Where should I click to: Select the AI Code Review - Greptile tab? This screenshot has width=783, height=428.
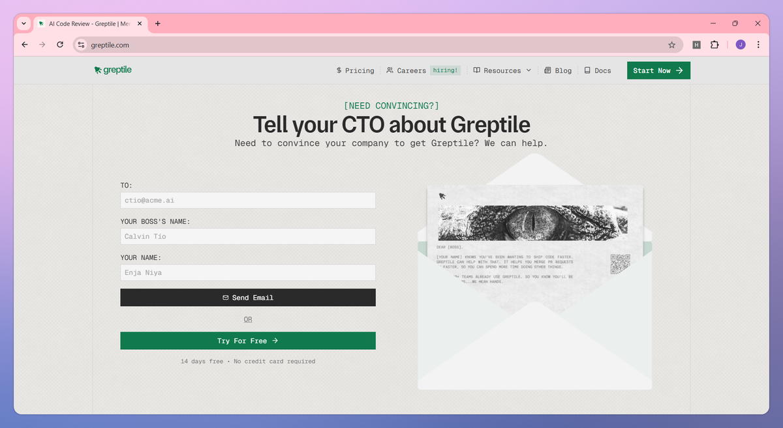pos(90,23)
